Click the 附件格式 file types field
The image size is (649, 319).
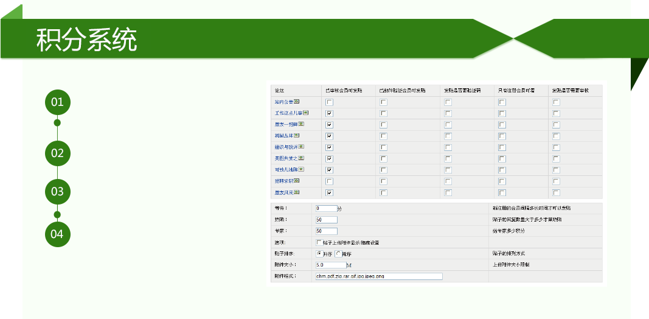click(x=379, y=276)
